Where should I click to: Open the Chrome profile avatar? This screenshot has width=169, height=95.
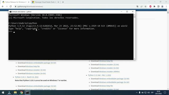pyautogui.click(x=162, y=6)
